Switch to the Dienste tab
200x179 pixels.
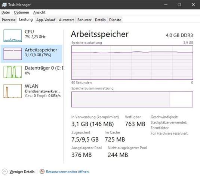click(x=115, y=20)
